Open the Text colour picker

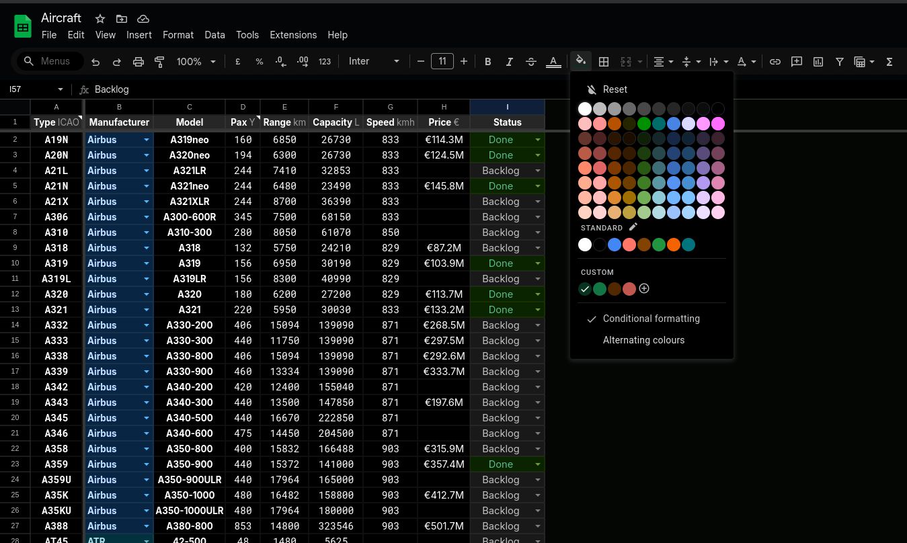553,62
